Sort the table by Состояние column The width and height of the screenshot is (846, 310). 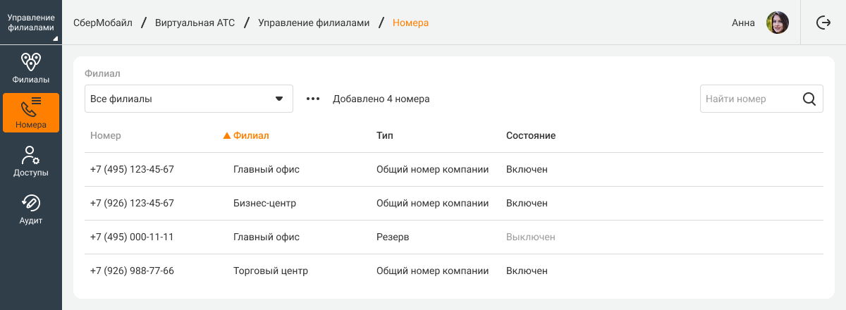[x=531, y=135]
